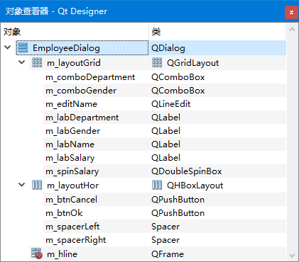Click the QGridLayout class text
The width and height of the screenshot is (299, 262).
pos(192,63)
